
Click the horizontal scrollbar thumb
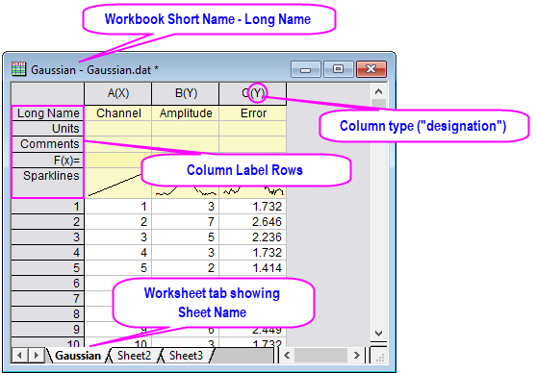click(320, 356)
